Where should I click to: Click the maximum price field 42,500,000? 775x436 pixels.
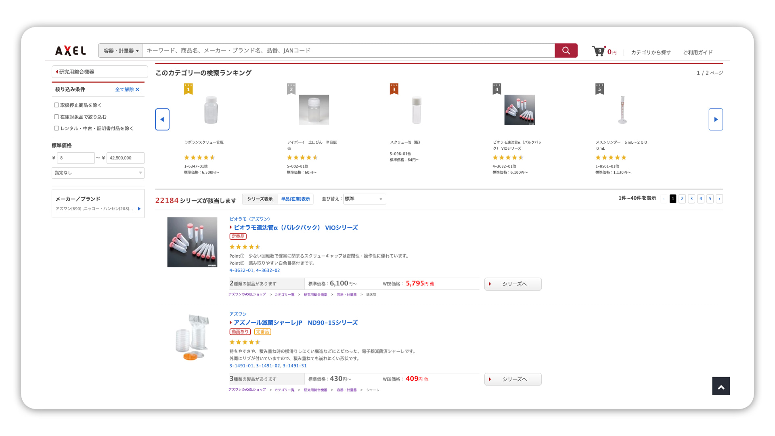point(126,158)
